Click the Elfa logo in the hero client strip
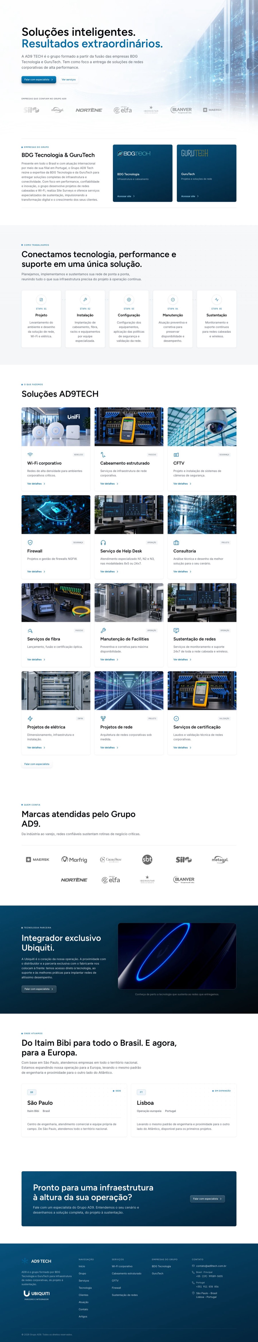 point(123,110)
